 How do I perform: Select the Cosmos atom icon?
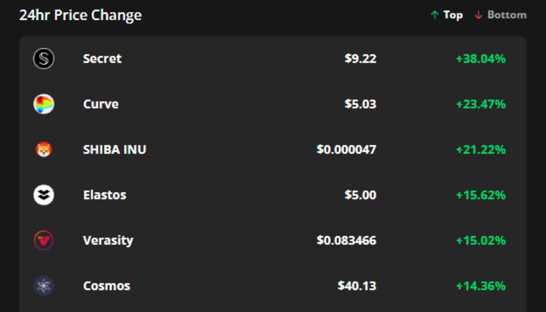(44, 285)
